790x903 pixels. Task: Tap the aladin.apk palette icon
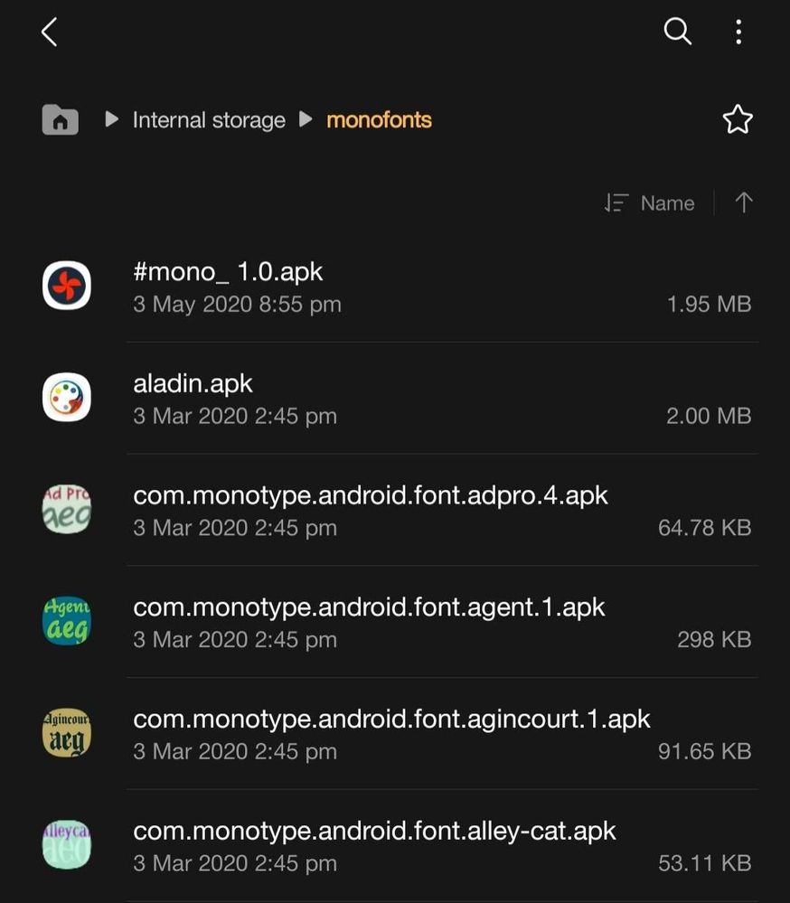tap(67, 398)
